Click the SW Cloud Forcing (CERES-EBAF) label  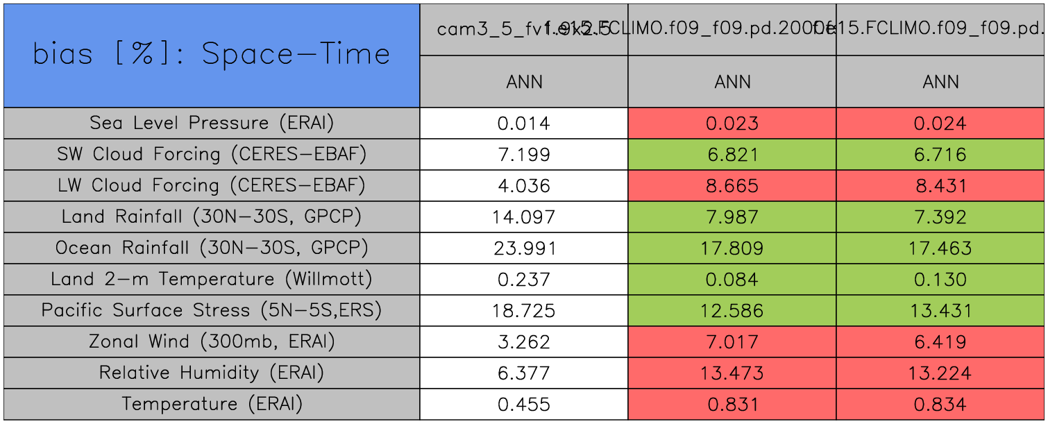(x=212, y=155)
